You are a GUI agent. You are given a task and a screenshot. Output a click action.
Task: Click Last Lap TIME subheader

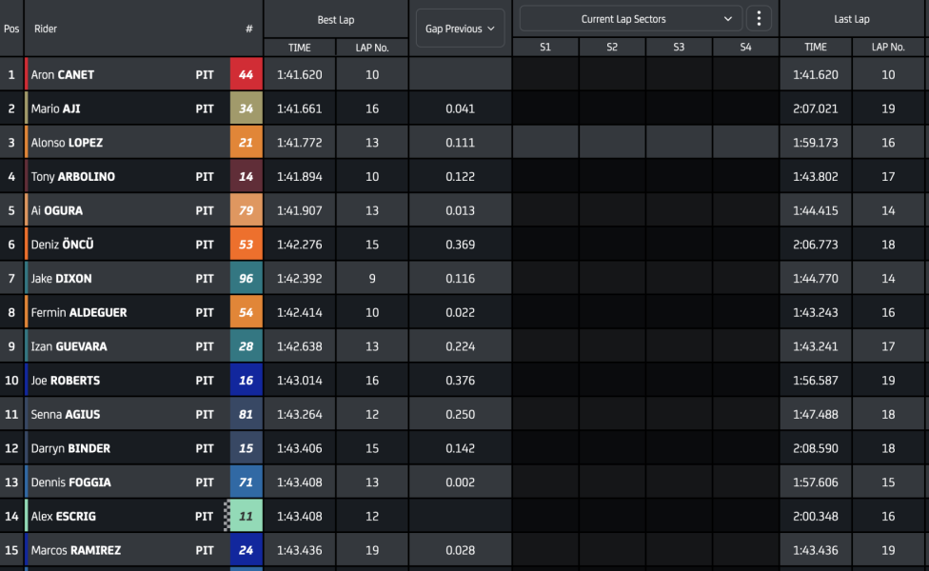point(815,47)
